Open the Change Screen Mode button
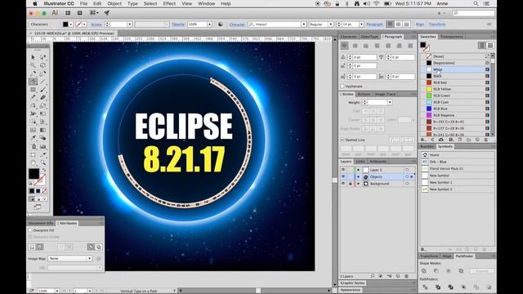This screenshot has width=523, height=294. 38,207
